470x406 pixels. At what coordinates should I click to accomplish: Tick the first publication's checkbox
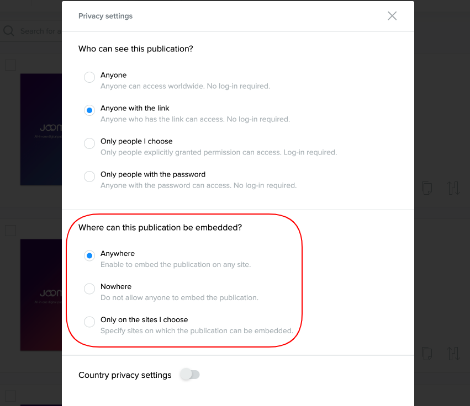(x=10, y=65)
